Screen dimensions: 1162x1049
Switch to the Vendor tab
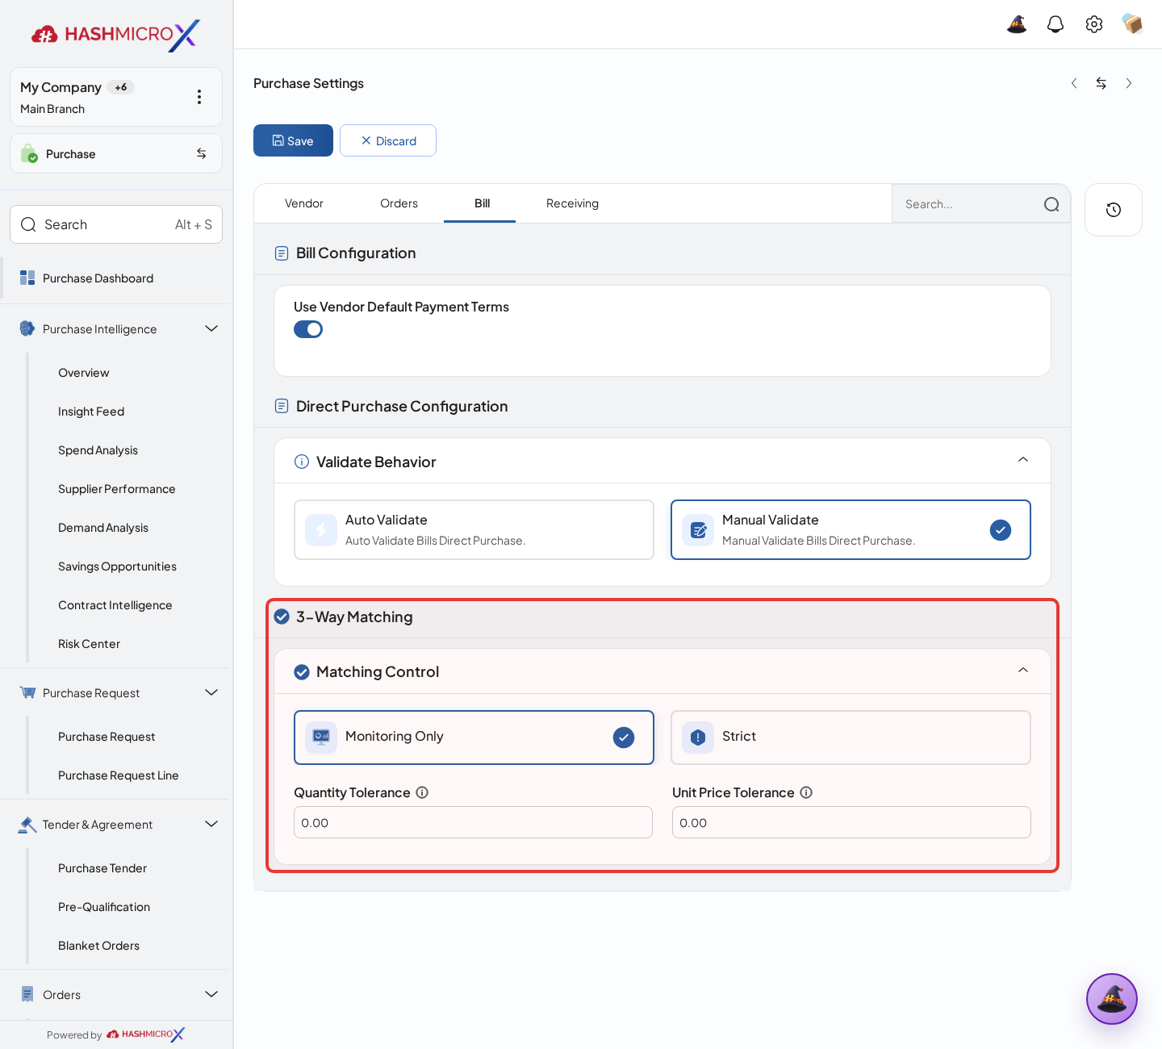(x=304, y=203)
